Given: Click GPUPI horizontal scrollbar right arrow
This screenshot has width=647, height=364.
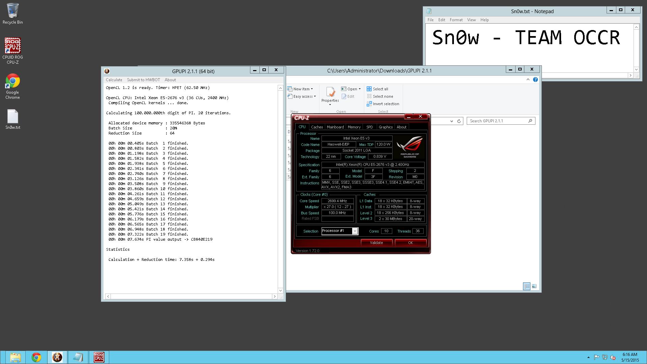Looking at the screenshot, I should (x=274, y=297).
